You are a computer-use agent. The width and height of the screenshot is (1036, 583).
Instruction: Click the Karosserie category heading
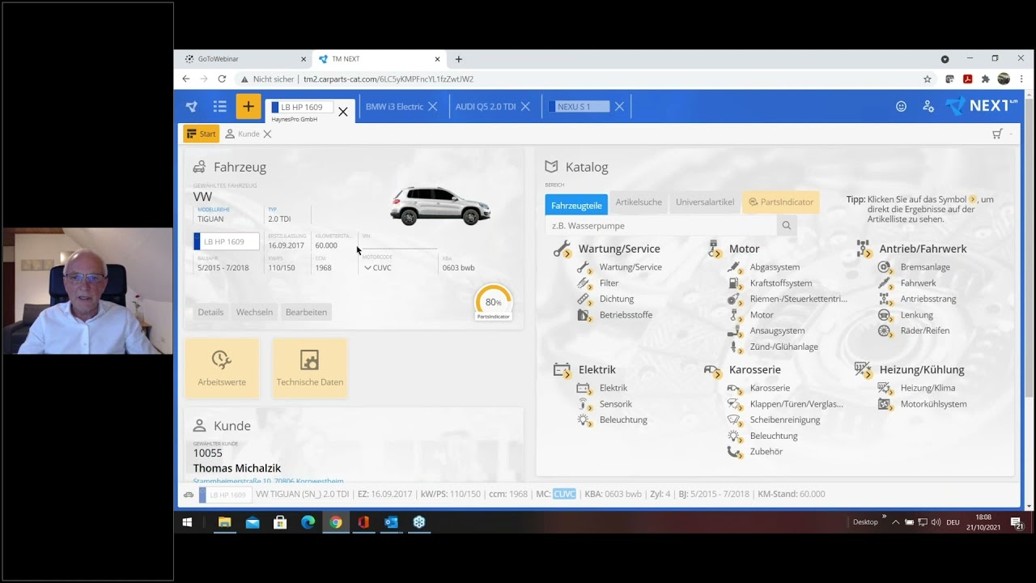754,370
